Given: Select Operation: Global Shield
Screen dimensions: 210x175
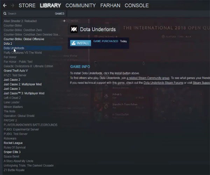Looking at the screenshot, I should click(19, 116).
